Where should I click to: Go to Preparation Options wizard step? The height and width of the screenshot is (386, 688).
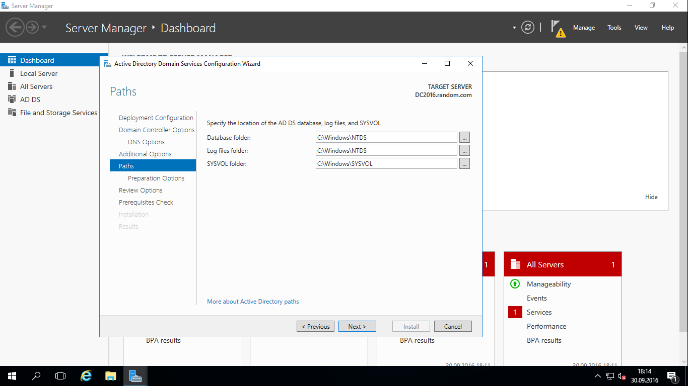point(156,178)
